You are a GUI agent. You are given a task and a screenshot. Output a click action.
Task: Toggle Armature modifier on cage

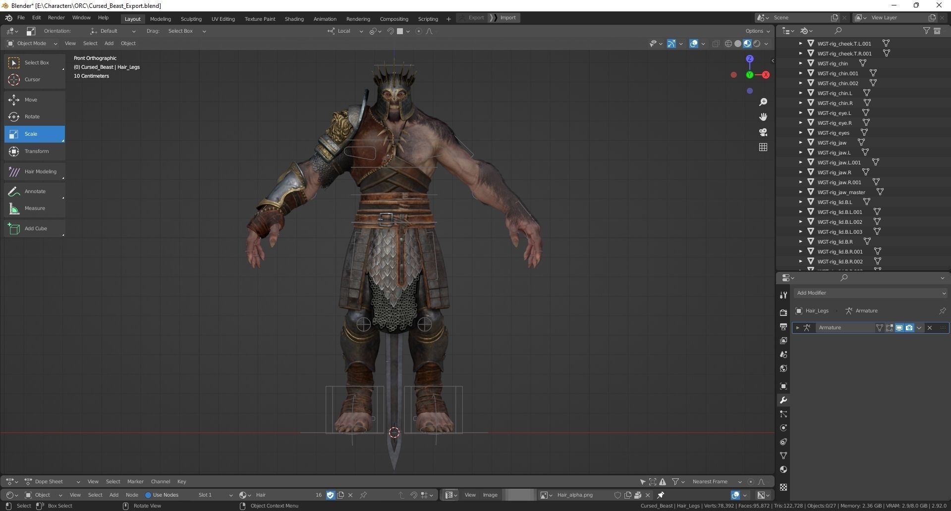pos(879,328)
